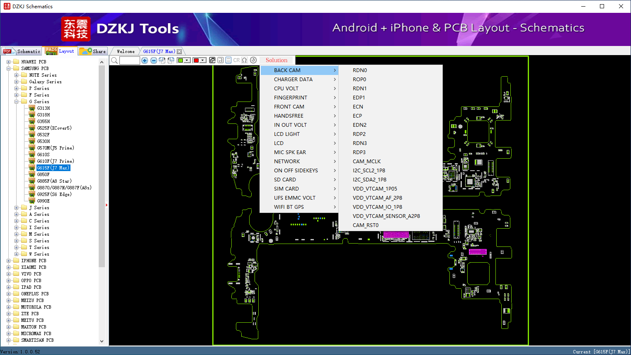Expand the MOTOROLA PCB tree node

8,307
